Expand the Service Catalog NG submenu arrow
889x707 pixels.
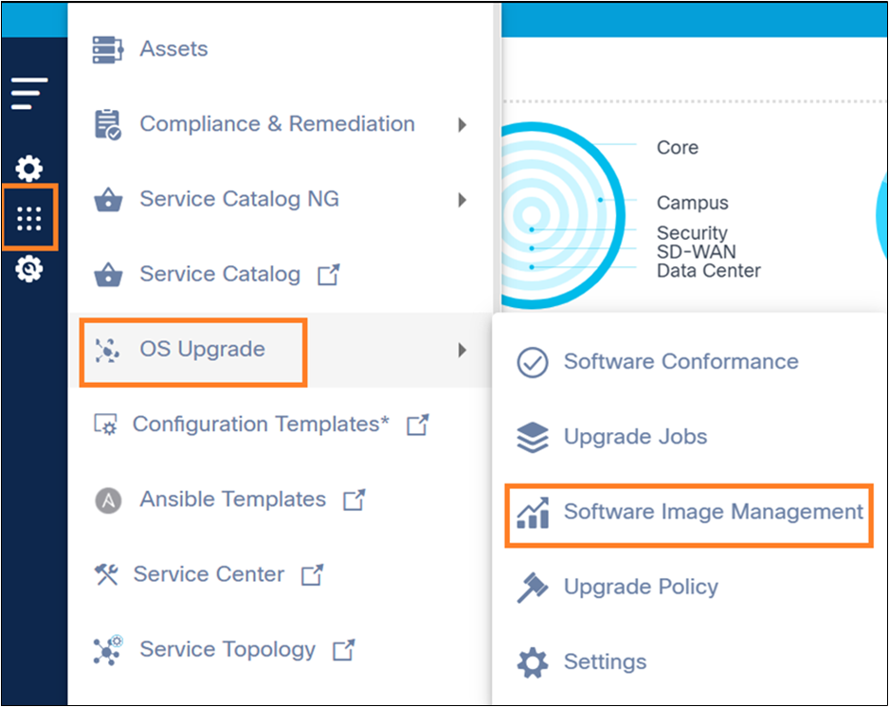click(462, 200)
